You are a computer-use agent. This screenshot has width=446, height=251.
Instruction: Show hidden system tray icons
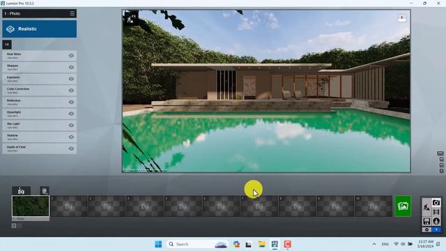pos(374,244)
